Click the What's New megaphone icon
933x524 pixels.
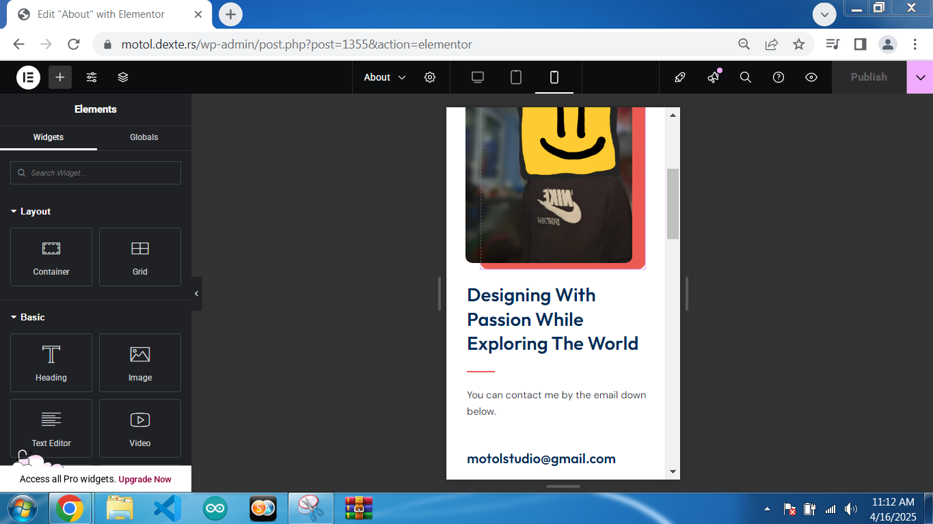point(714,77)
